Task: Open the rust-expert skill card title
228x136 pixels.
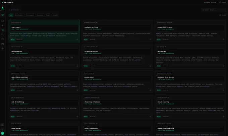Action: point(16,27)
